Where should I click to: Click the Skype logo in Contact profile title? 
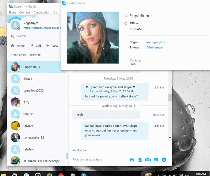64,3
